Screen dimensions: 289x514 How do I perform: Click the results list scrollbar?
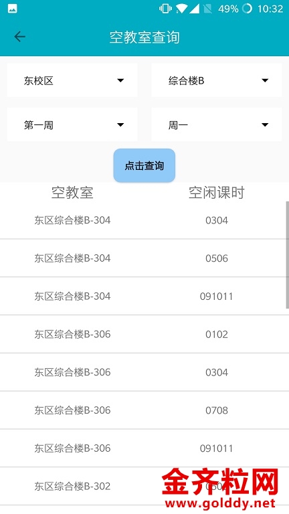tap(288, 255)
